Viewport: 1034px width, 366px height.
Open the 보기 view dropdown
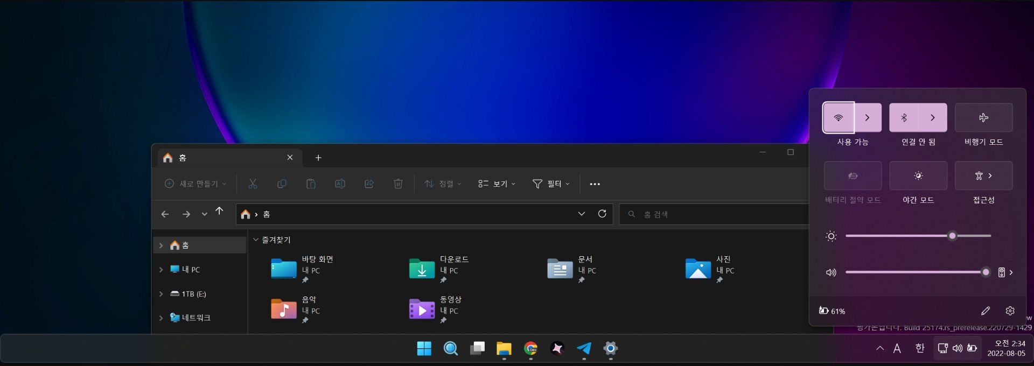pos(497,184)
